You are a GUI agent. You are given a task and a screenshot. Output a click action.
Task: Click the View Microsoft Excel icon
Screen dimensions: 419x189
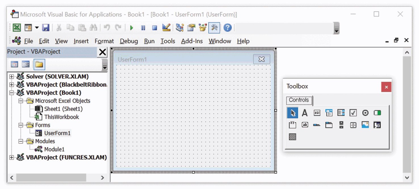point(17,28)
